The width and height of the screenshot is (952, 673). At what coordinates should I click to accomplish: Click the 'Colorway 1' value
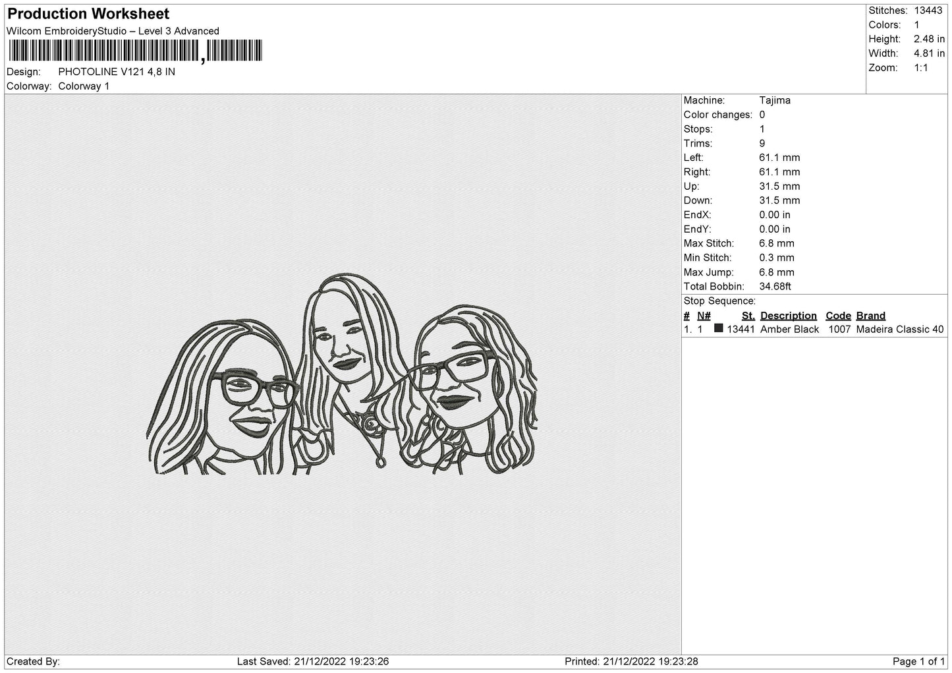(x=84, y=86)
